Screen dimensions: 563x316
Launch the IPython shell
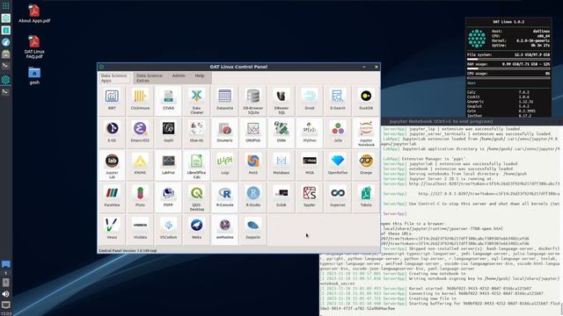point(310,133)
